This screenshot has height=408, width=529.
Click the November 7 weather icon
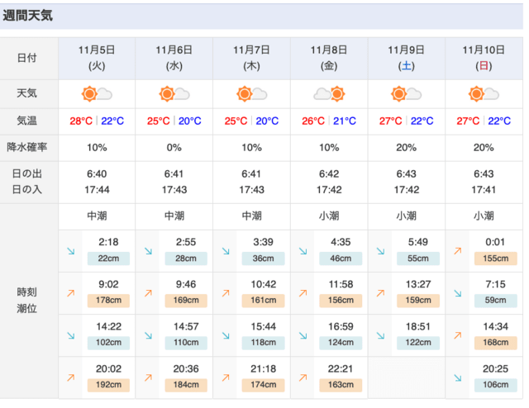tap(251, 94)
